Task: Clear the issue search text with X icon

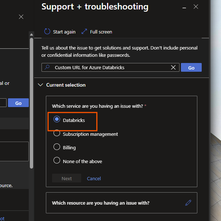Action: 173,67
